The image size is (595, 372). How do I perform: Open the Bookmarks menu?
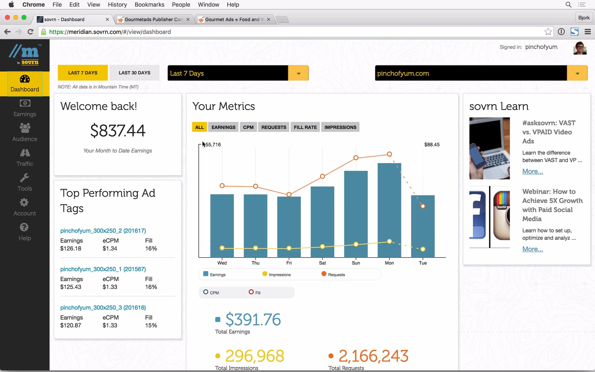[x=149, y=4]
